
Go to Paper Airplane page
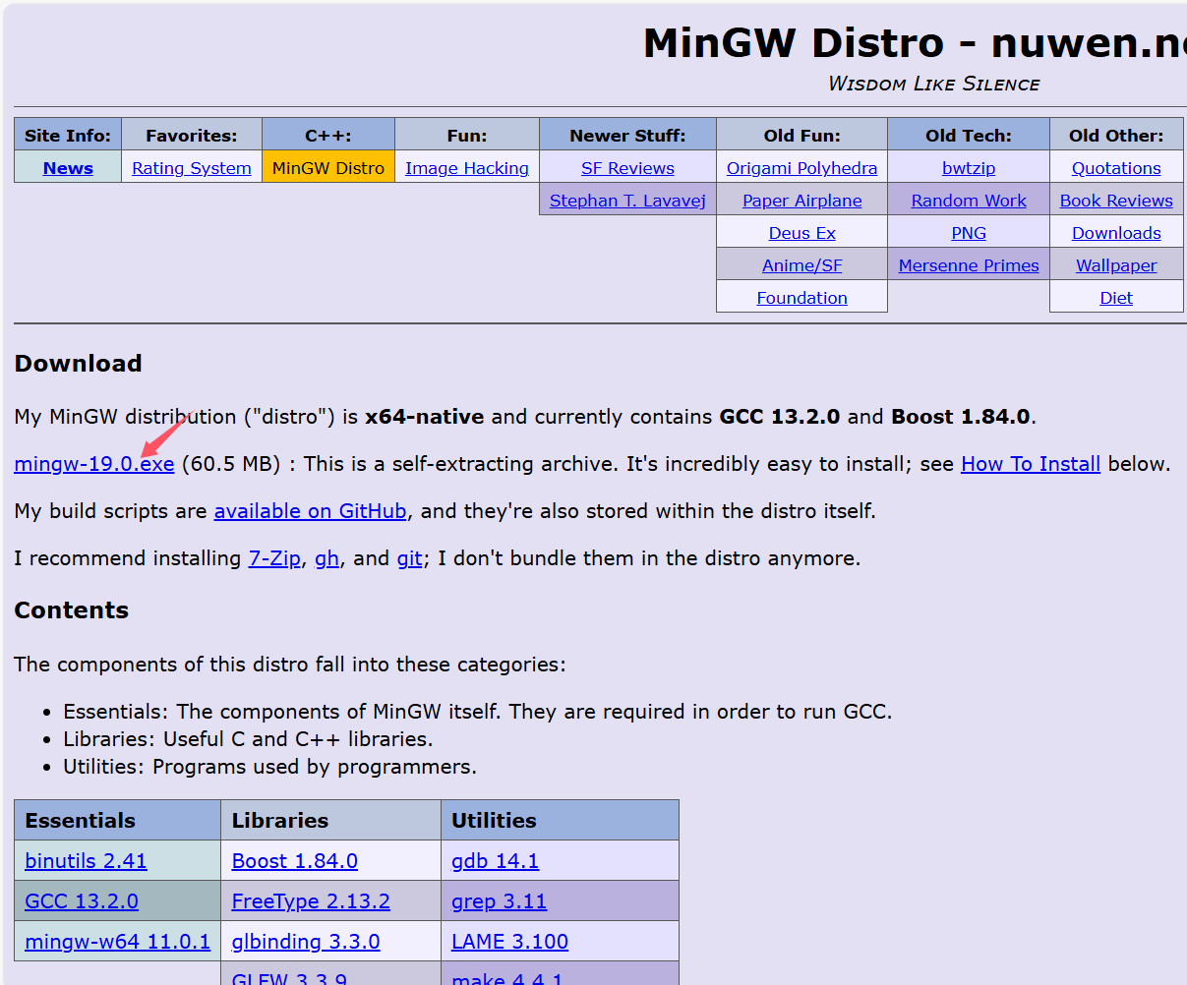[801, 201]
